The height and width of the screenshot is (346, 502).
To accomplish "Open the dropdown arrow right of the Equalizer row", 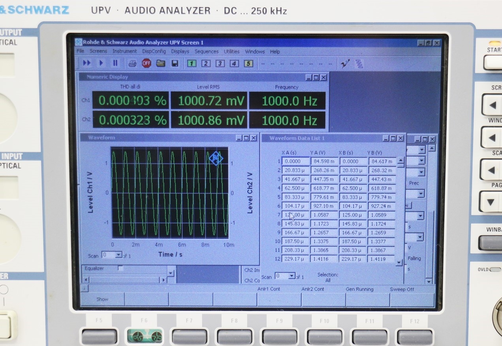I will (171, 273).
